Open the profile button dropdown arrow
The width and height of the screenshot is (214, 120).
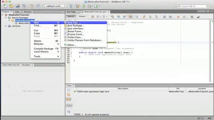coord(100,6)
